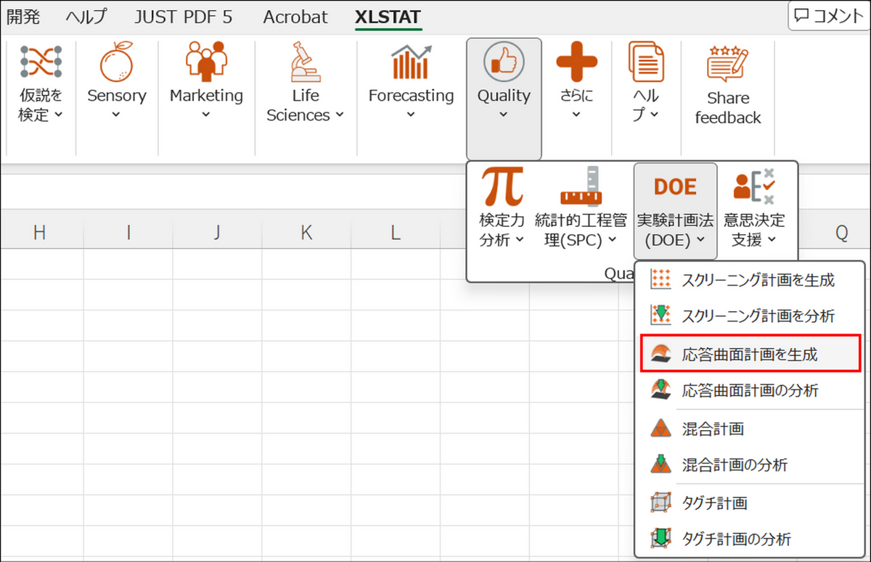The width and height of the screenshot is (871, 562).
Task: Click the スクリーニング計画を分析 icon
Action: click(661, 315)
